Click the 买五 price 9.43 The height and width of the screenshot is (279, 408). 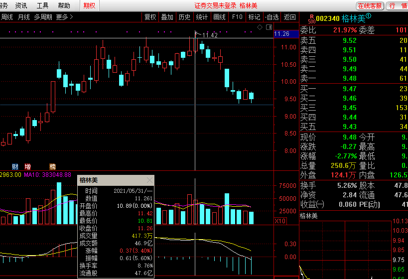[x=349, y=127]
